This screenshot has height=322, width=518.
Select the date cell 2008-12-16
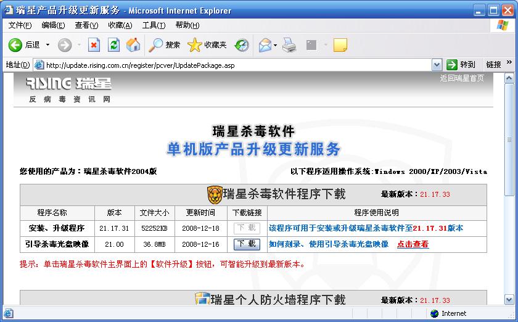click(x=200, y=244)
